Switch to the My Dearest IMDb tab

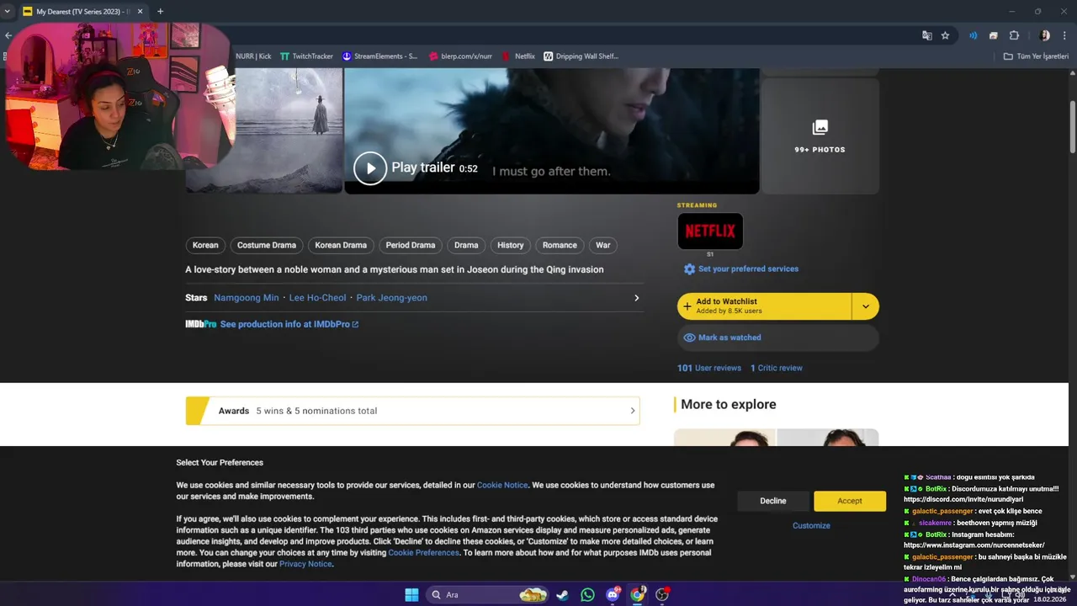pyautogui.click(x=82, y=12)
